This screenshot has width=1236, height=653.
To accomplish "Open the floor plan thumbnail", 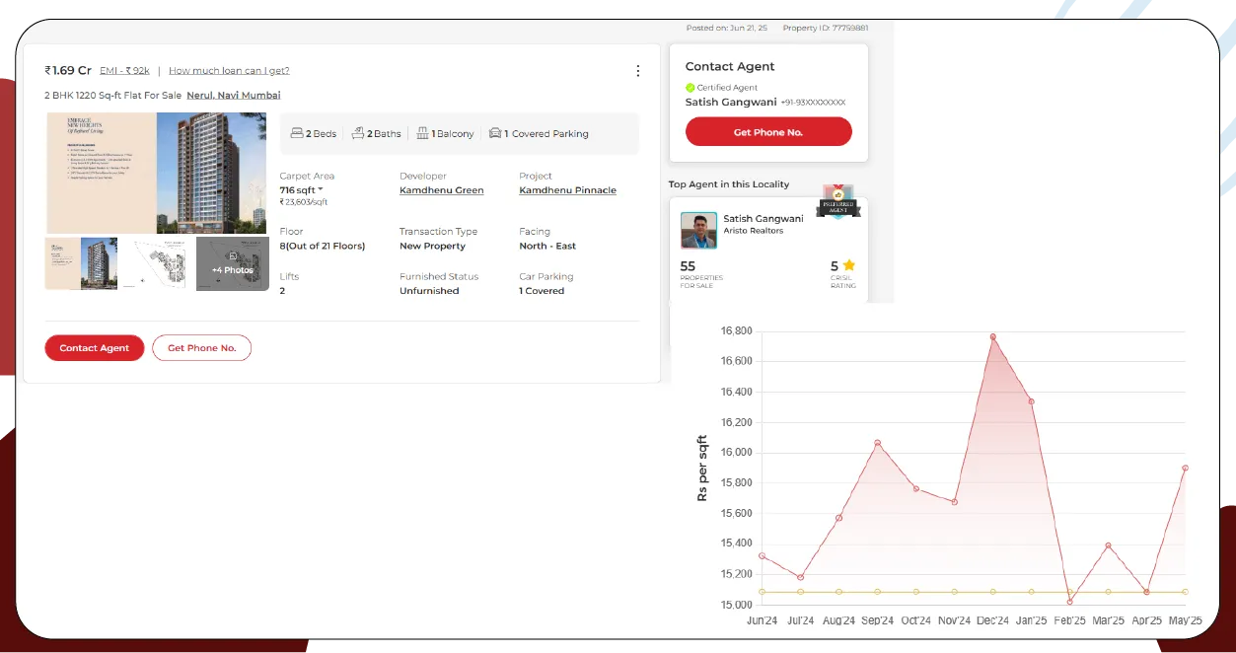I will [157, 263].
